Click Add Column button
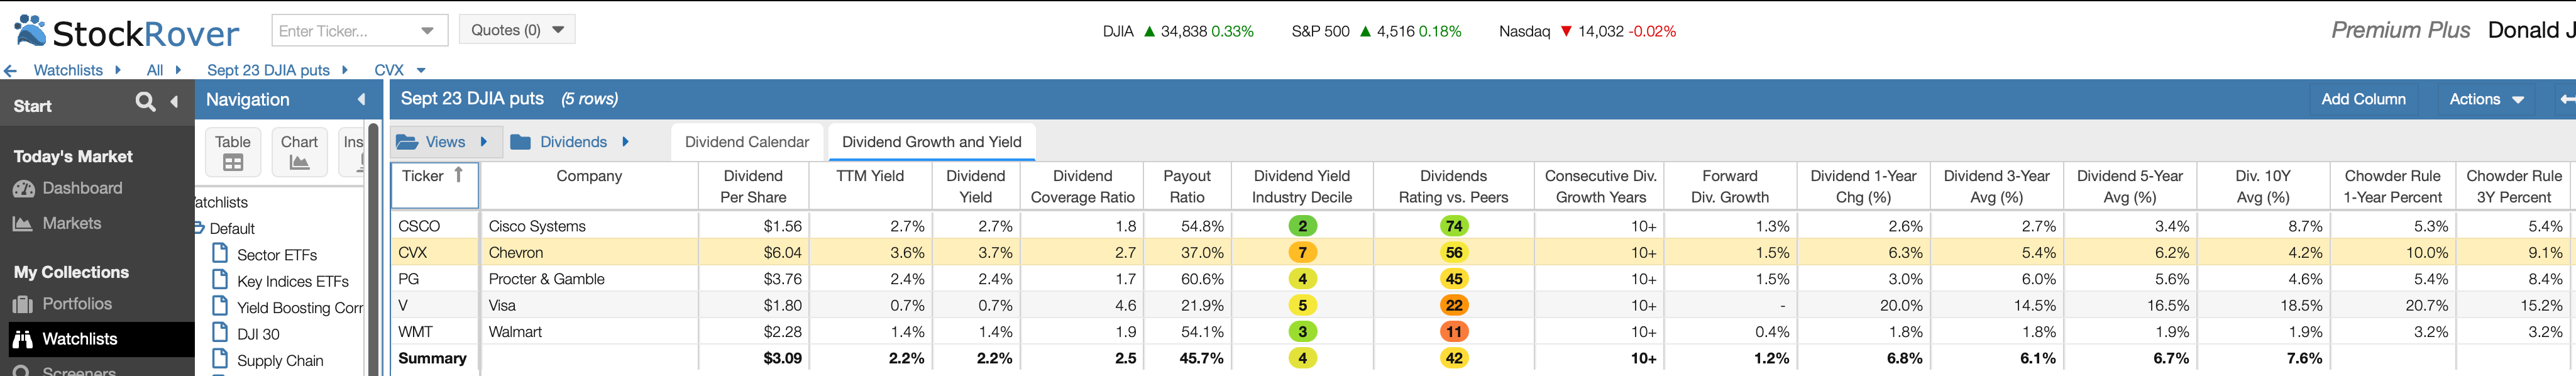 click(2362, 99)
